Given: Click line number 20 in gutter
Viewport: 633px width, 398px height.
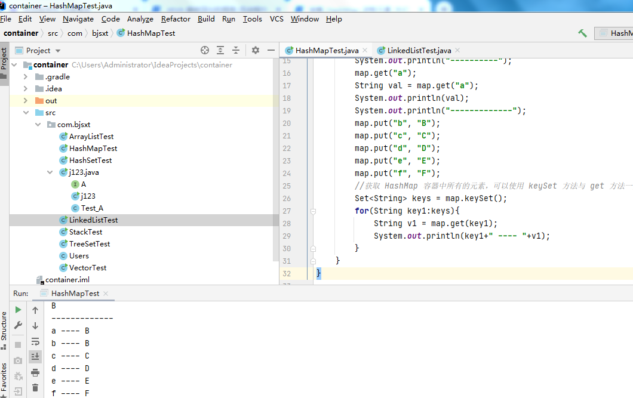Looking at the screenshot, I should pyautogui.click(x=287, y=124).
